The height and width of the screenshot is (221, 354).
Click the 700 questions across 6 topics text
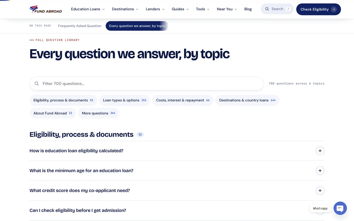tap(296, 84)
